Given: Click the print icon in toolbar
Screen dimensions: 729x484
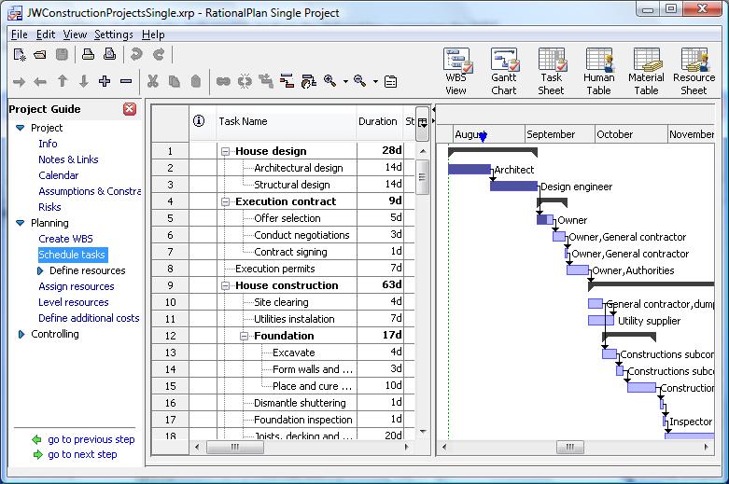Looking at the screenshot, I should tap(87, 55).
